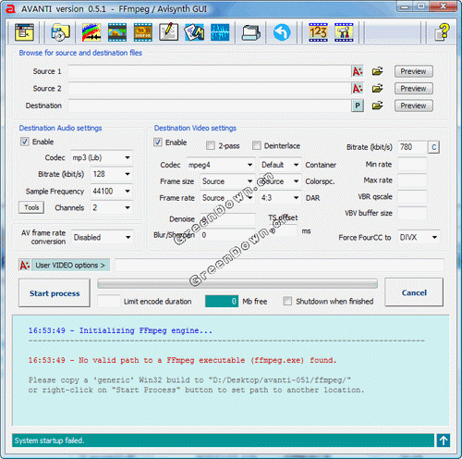Toggle video Enable checkbox
The height and width of the screenshot is (459, 462).
click(158, 143)
